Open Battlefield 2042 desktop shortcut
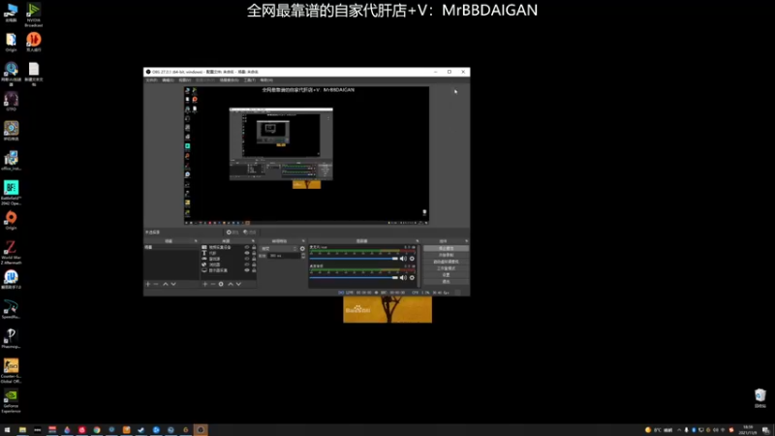Screen dimensions: 775x436 (x=11, y=193)
